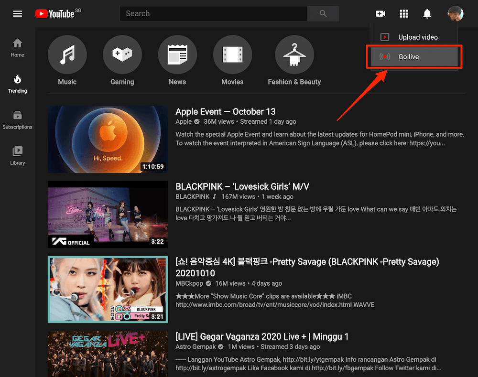Open the hamburger guide menu
Viewport: 478px width, 377px height.
[17, 14]
